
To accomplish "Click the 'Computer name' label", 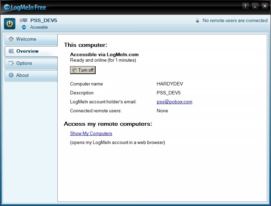I will tap(86, 84).
